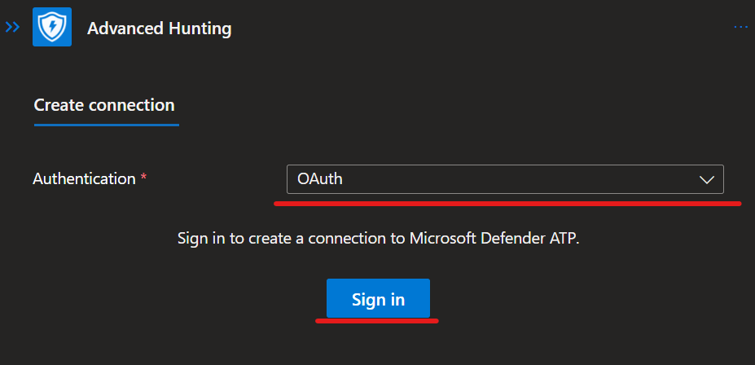Select the OAuth value in the combo box
The image size is (755, 365).
coord(320,179)
